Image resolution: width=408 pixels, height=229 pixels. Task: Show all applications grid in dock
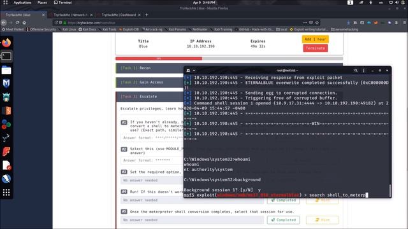click(6, 192)
